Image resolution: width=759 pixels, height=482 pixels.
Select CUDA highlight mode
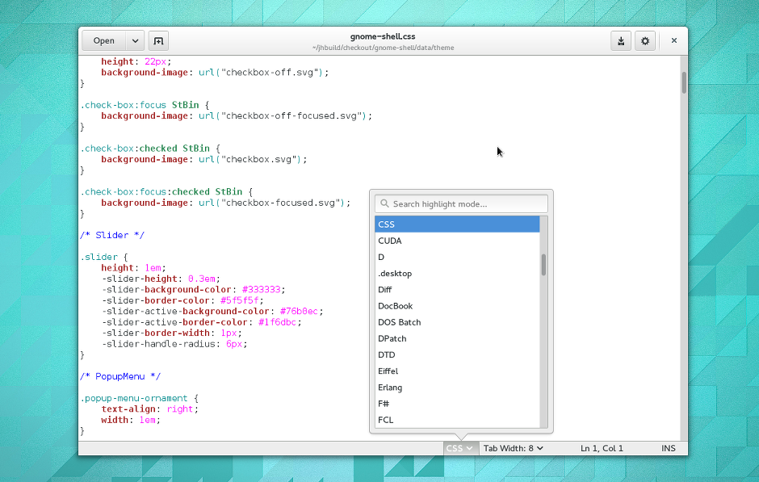[x=457, y=241]
